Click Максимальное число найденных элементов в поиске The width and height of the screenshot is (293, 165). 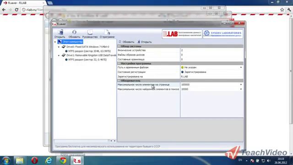click(x=148, y=89)
